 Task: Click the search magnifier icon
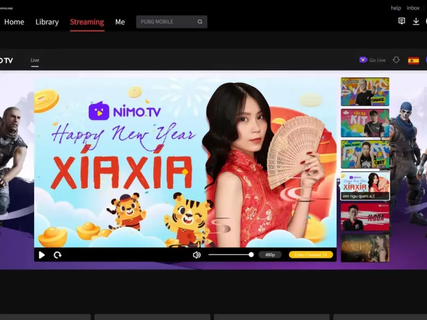point(200,22)
